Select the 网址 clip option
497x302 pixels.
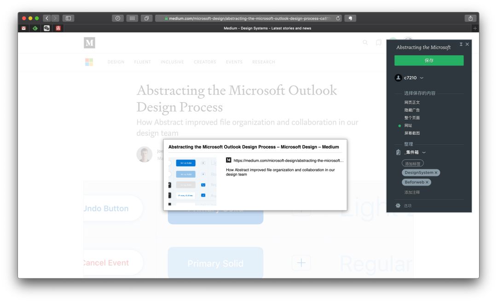(x=408, y=126)
